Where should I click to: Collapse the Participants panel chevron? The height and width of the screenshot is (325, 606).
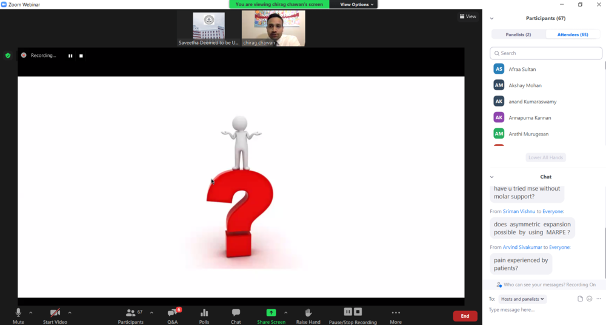point(492,19)
